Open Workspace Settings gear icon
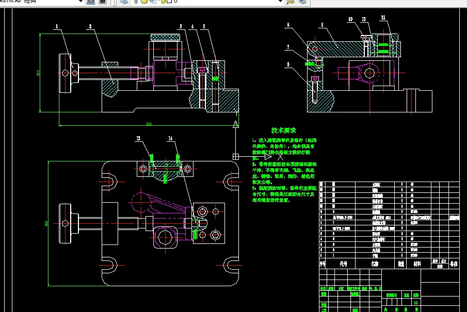Viewport: 467px width, 312px height. click(x=90, y=2)
